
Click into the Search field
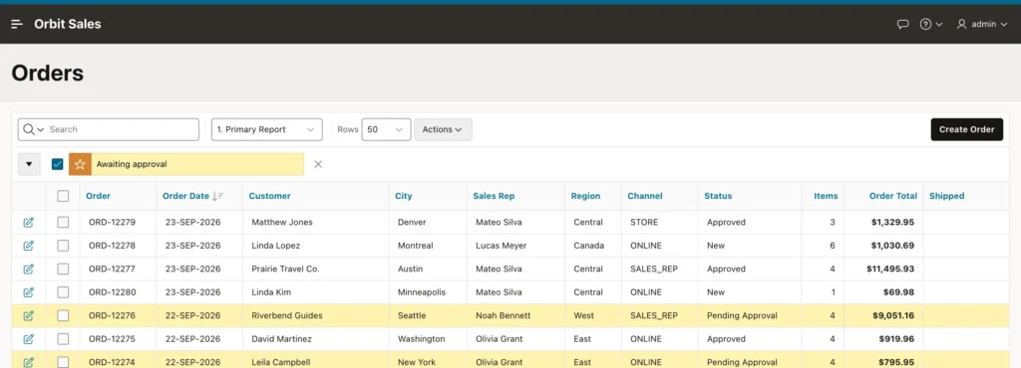click(123, 129)
